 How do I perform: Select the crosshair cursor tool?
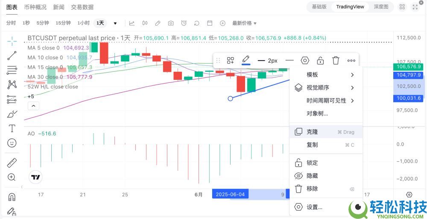coord(12,41)
